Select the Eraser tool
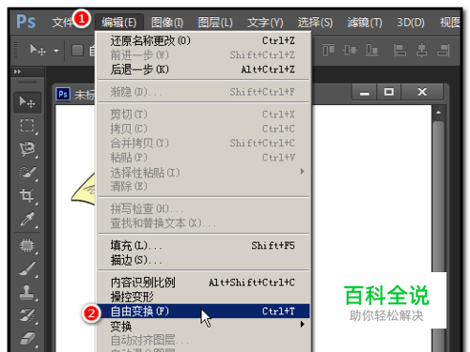 [x=27, y=339]
